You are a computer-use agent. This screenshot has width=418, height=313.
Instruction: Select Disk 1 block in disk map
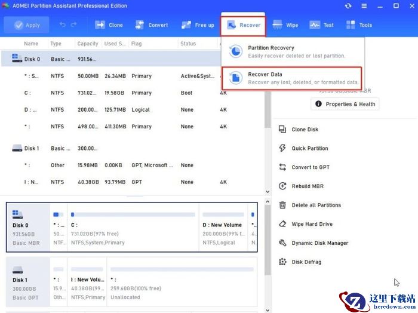coord(28,282)
